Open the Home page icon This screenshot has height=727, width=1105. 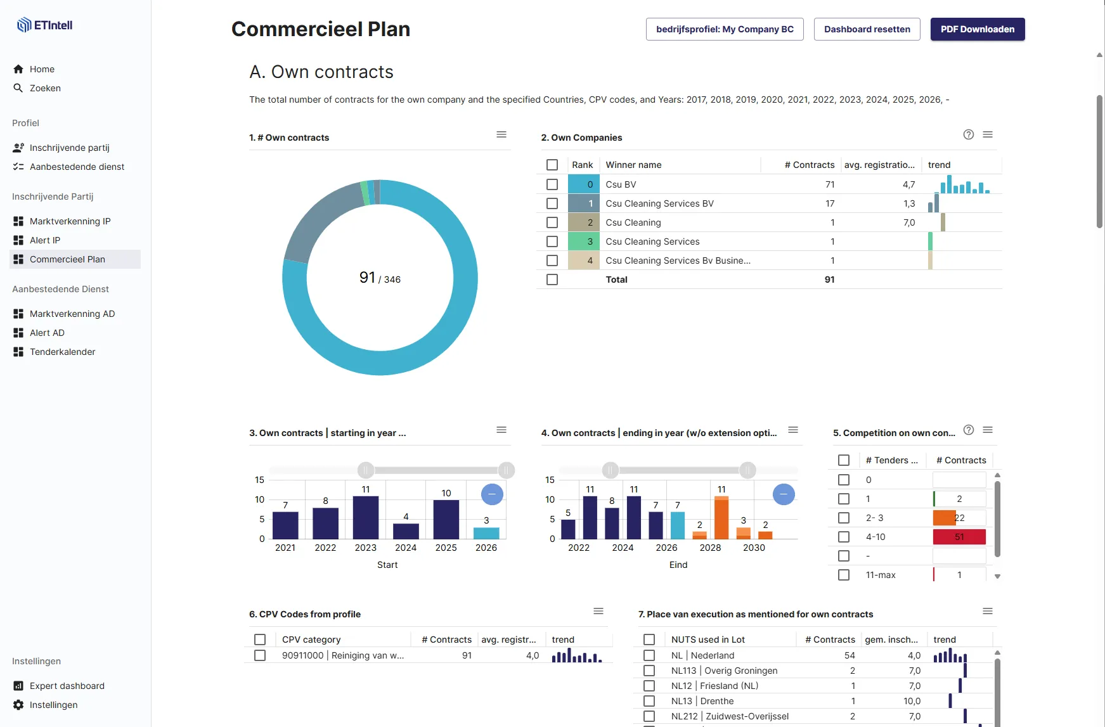tap(18, 69)
